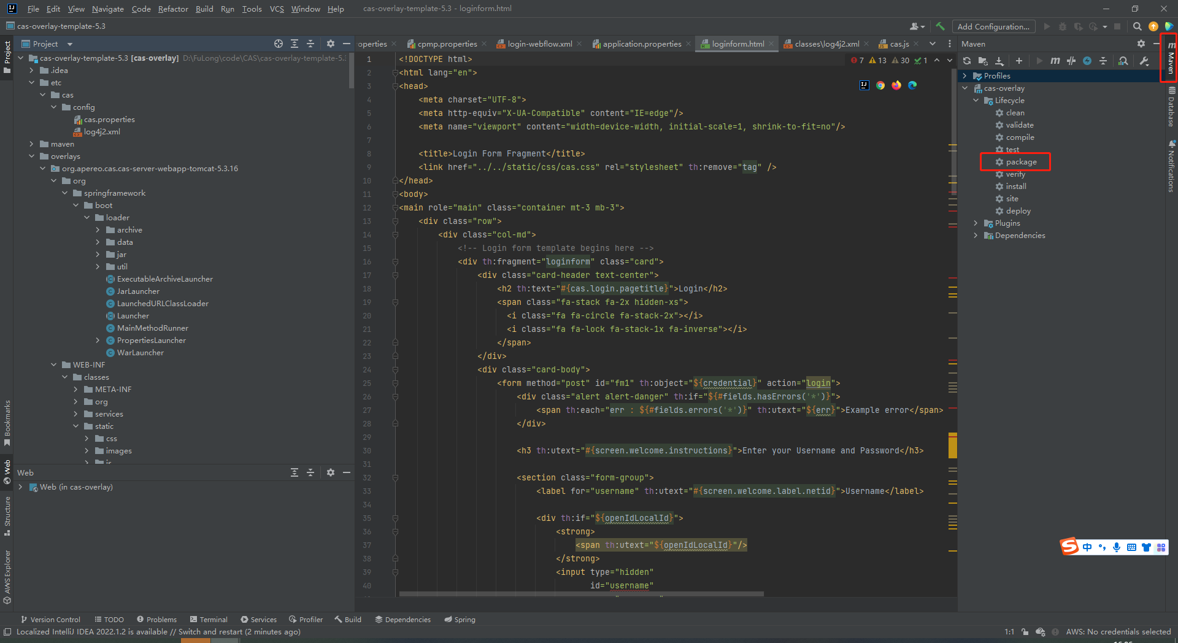Expand the archive folder in loader
Viewport: 1178px width, 643px height.
[x=98, y=230]
